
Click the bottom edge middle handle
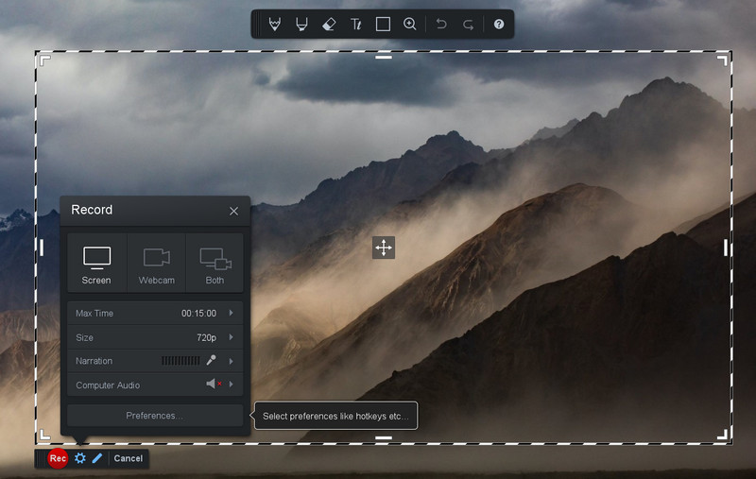click(384, 437)
